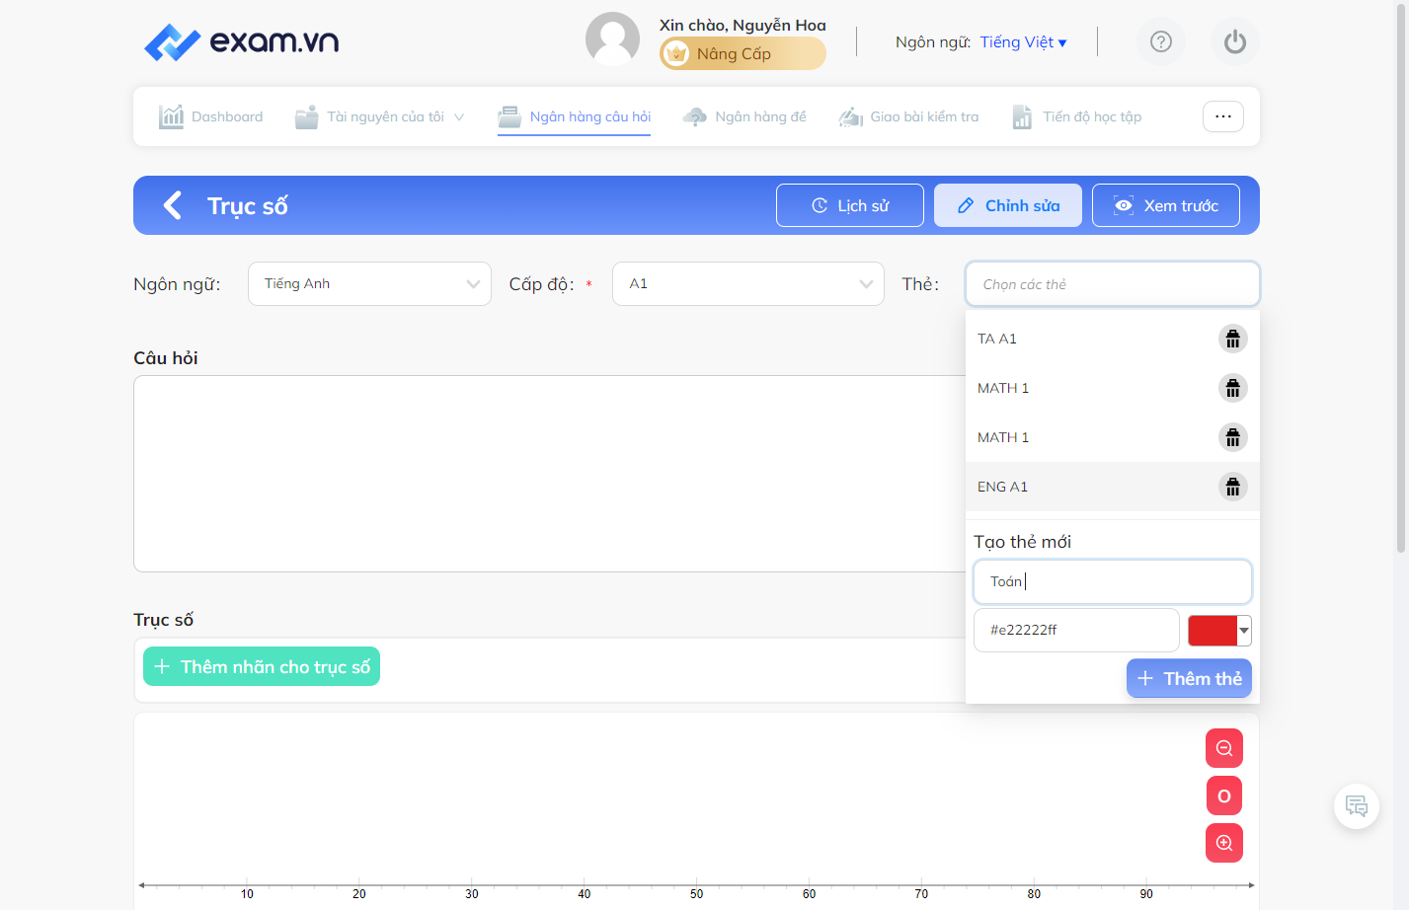Open Tiếng Việt language dropdown
This screenshot has height=910, width=1409.
1023,41
